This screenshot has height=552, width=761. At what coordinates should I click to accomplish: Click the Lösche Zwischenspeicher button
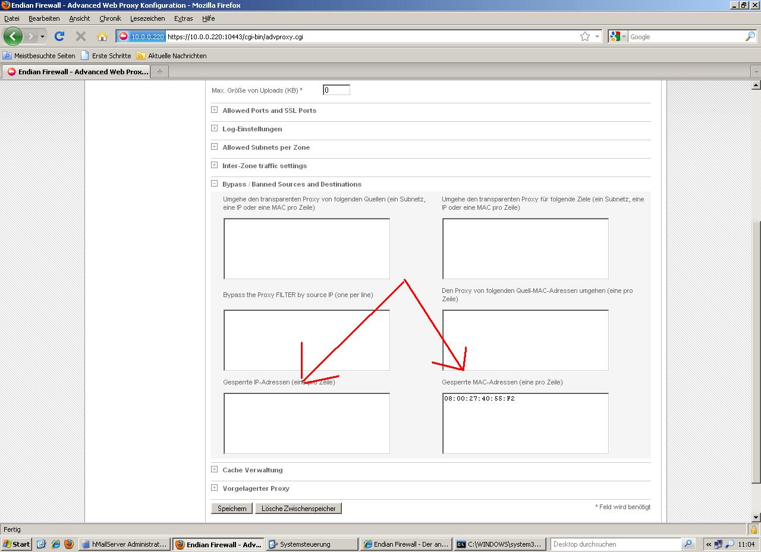tap(298, 509)
